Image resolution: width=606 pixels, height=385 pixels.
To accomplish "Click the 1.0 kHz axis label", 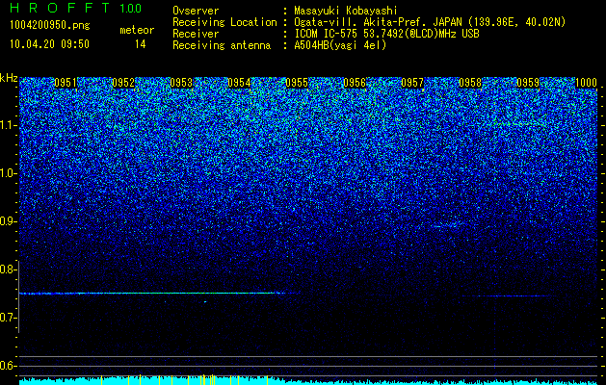I will [x=8, y=173].
